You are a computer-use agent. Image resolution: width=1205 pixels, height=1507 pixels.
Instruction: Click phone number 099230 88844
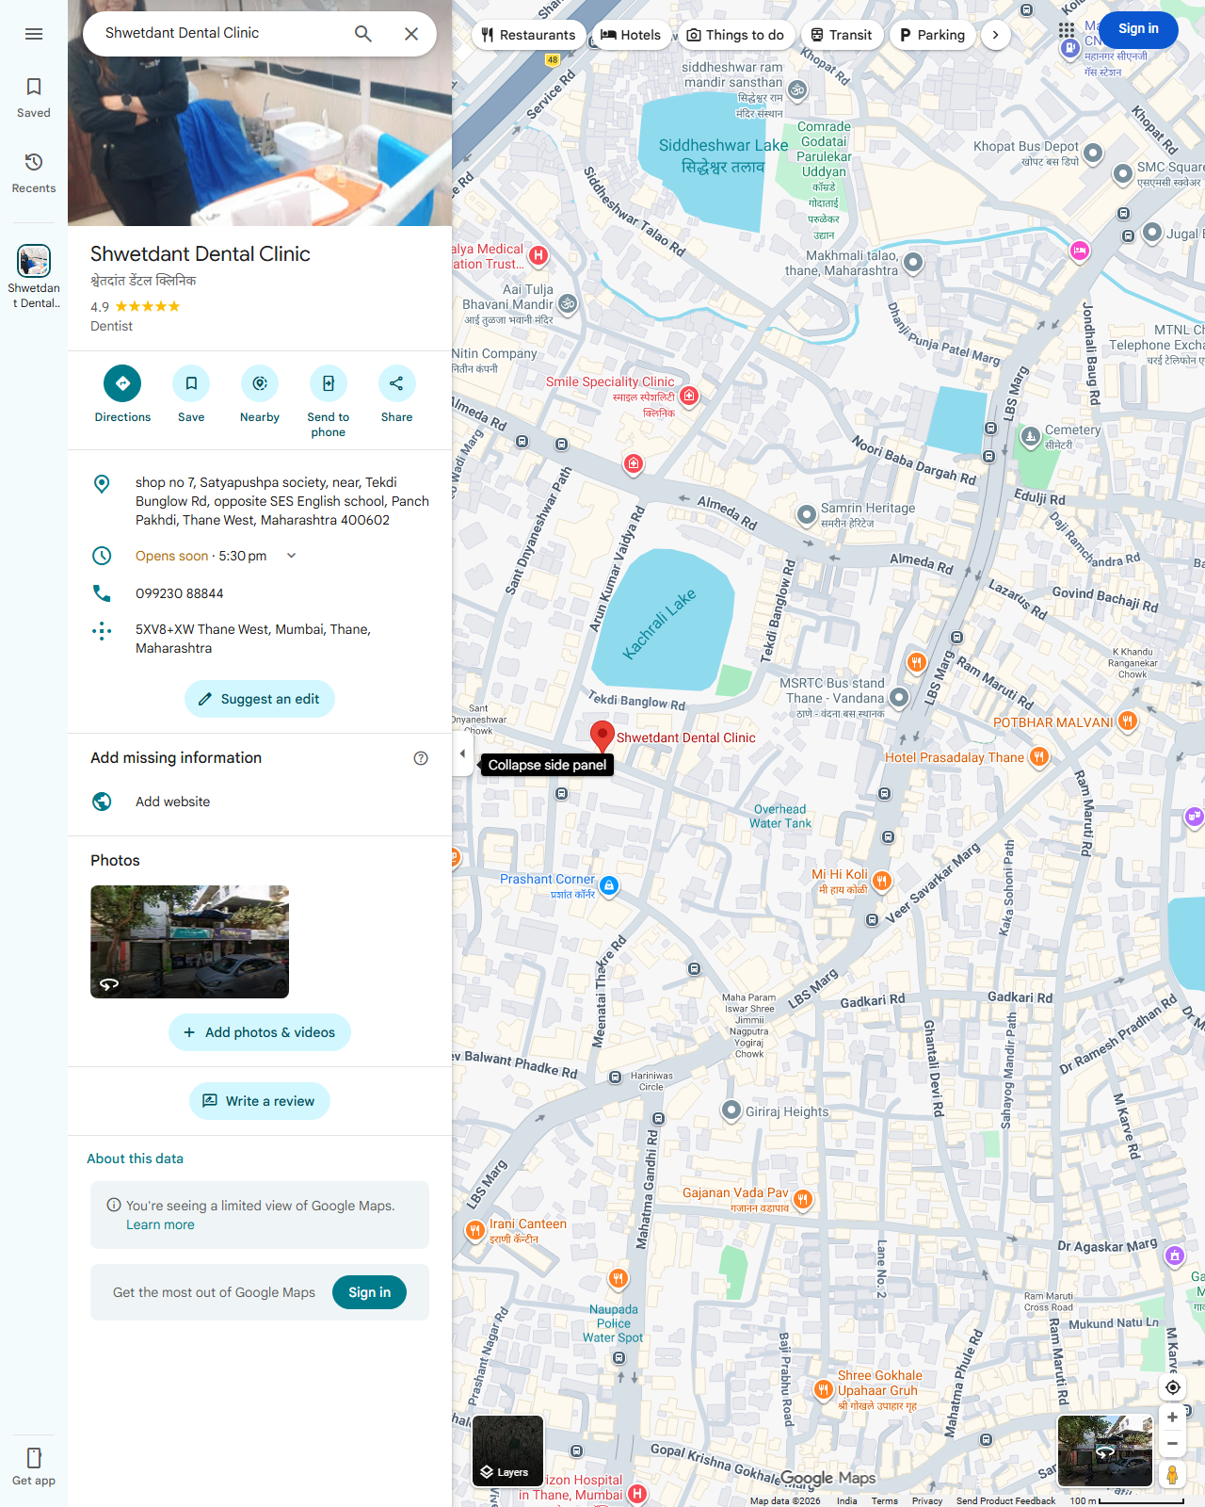tap(260, 593)
